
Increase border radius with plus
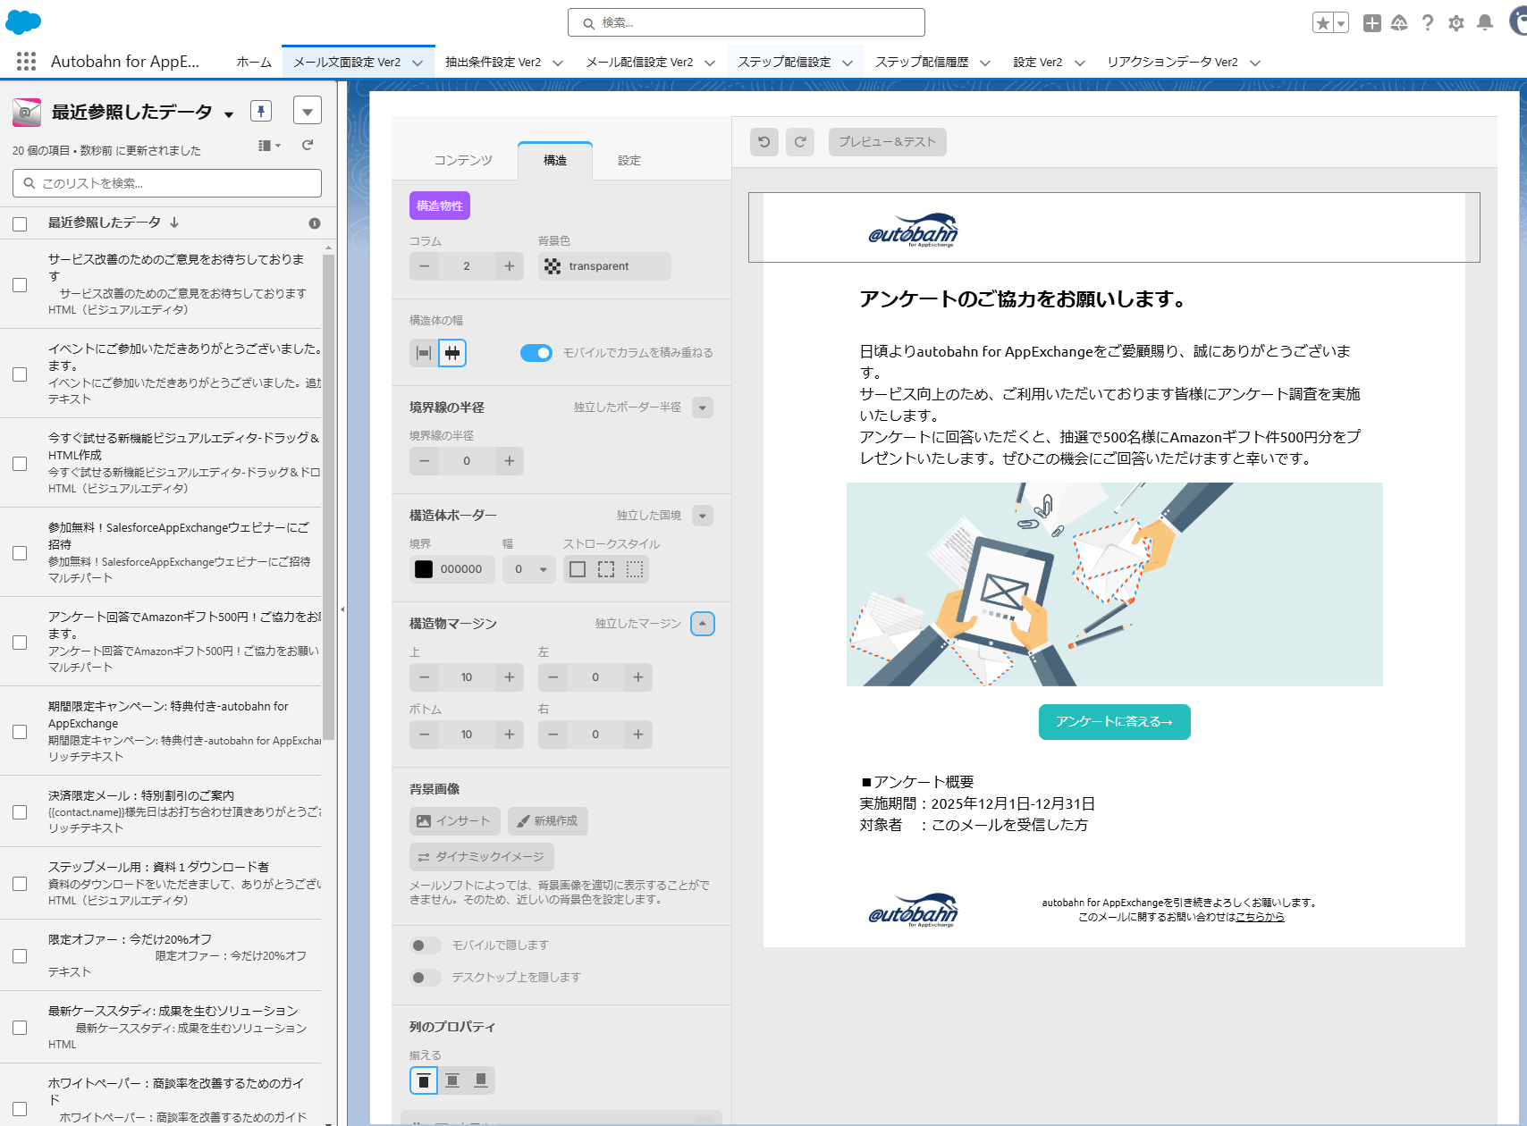tap(510, 461)
